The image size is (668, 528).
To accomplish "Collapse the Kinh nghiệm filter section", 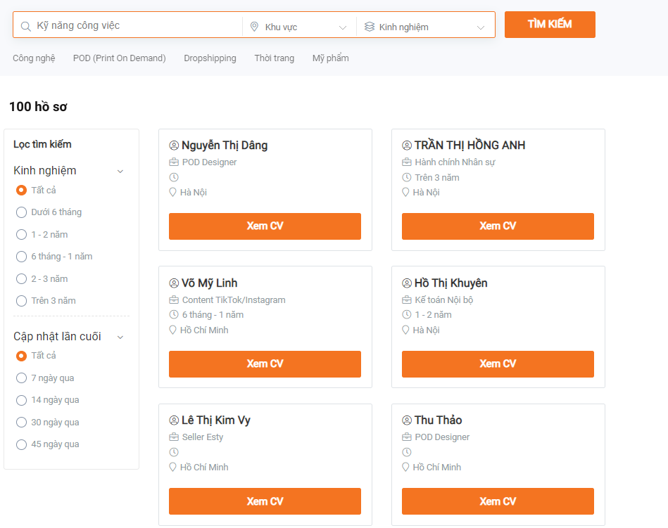I will pos(120,171).
